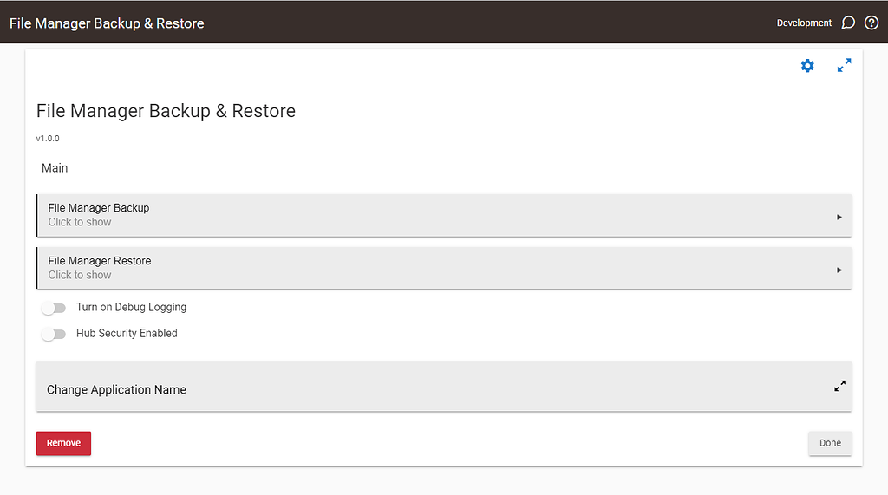
Task: Click expand arrows icon in Change Application Name
Action: pyautogui.click(x=839, y=386)
